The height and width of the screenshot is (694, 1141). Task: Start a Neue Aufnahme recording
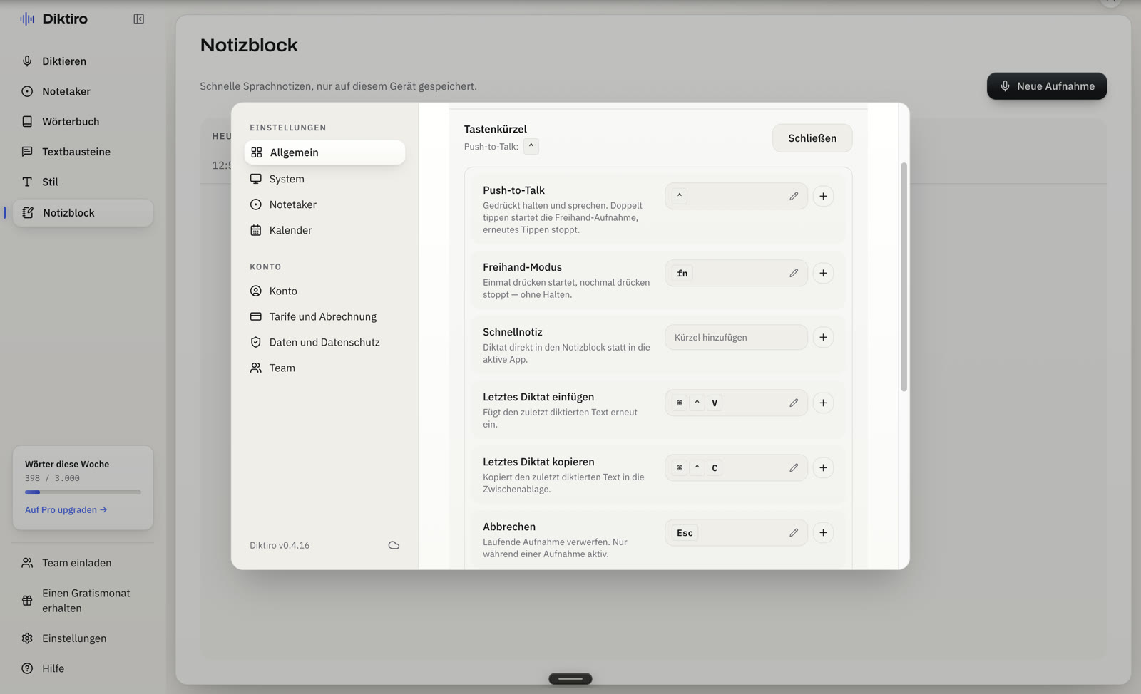(1047, 86)
